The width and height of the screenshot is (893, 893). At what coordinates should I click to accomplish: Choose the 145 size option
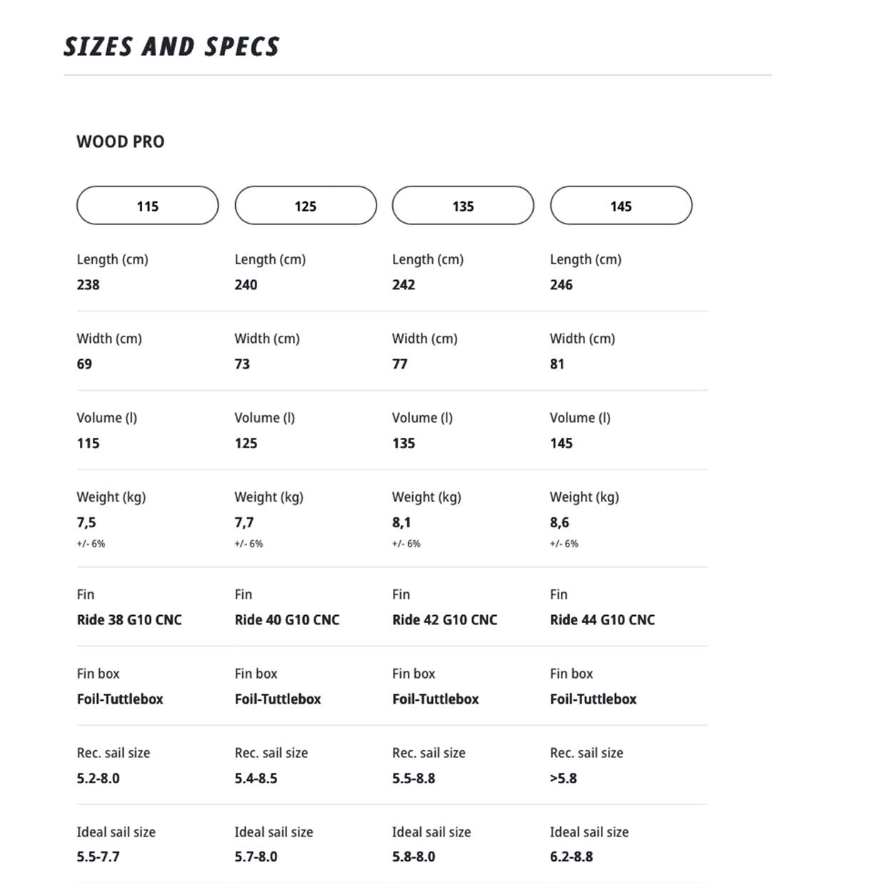click(621, 206)
